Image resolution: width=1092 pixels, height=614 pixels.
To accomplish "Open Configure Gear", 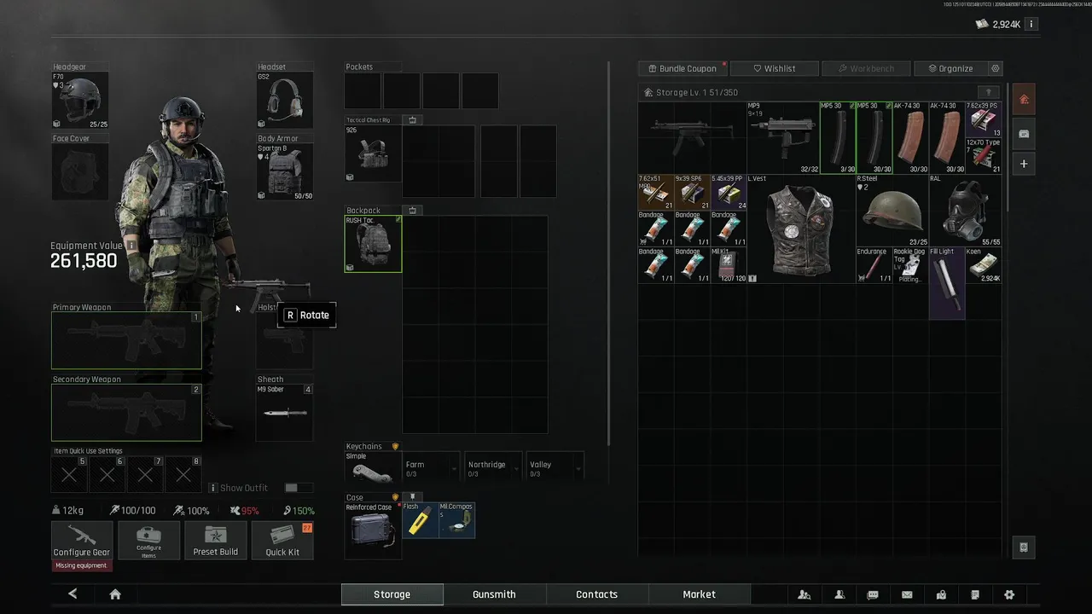I will 82,541.
